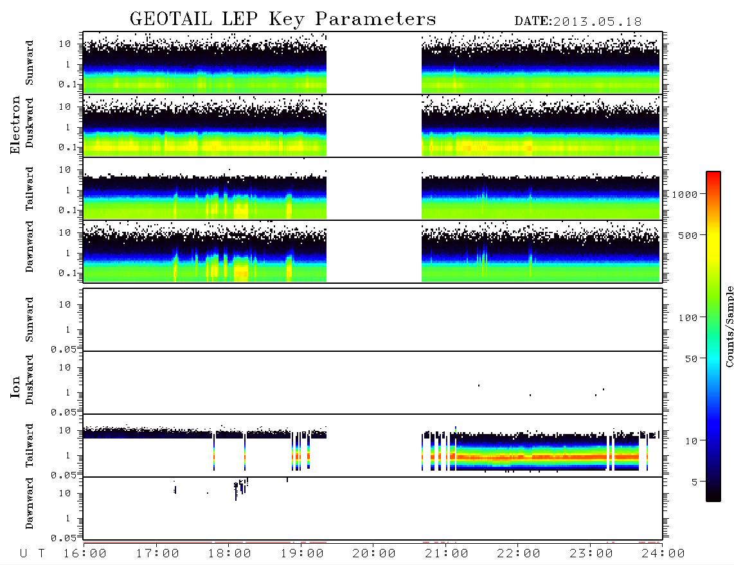Click the "21:00" time axis label

pyautogui.click(x=447, y=554)
